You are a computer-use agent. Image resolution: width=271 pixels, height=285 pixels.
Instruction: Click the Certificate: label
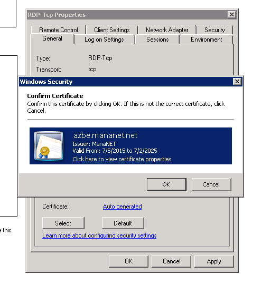click(x=55, y=207)
